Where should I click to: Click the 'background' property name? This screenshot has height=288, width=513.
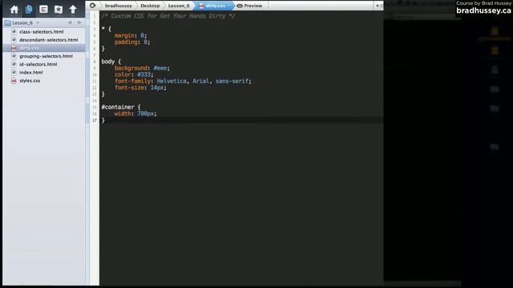point(131,68)
